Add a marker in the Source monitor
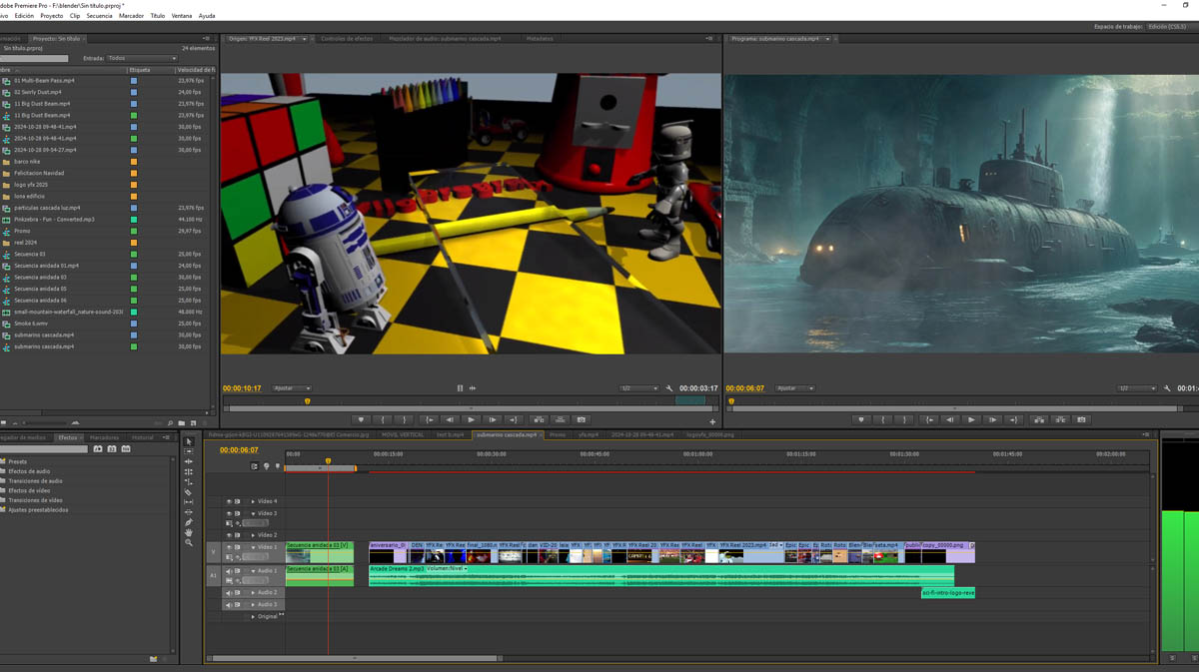This screenshot has height=672, width=1199. click(362, 419)
